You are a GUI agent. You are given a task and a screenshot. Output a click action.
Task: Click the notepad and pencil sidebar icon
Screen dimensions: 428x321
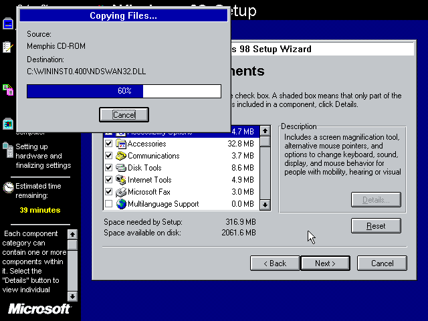click(8, 47)
